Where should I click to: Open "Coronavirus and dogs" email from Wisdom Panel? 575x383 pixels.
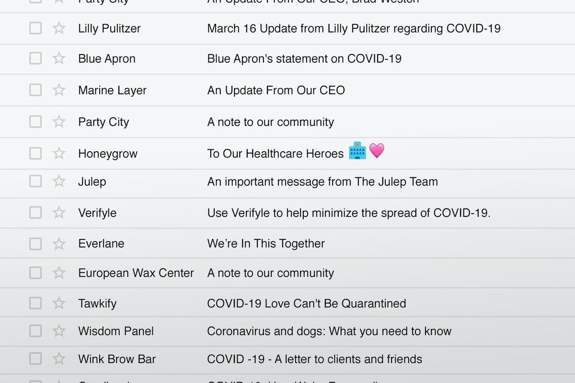coord(329,331)
